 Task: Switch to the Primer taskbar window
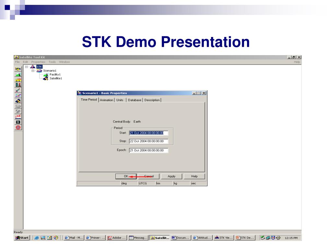coord(95,238)
